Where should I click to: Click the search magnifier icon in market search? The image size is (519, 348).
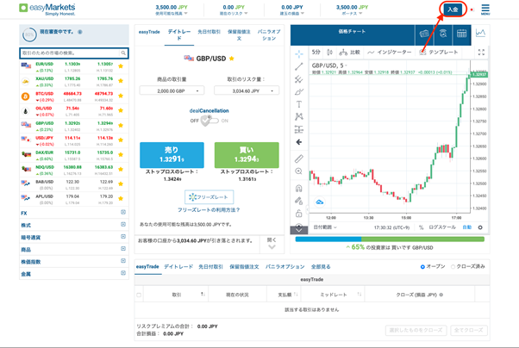(123, 53)
